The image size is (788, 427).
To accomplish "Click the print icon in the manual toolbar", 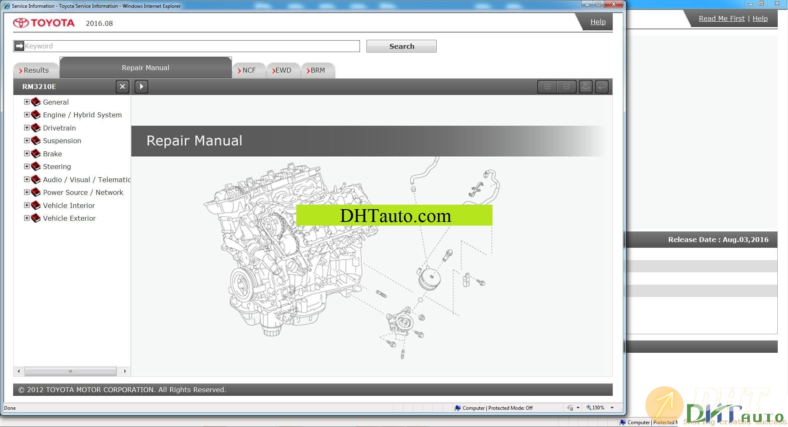I will 586,87.
